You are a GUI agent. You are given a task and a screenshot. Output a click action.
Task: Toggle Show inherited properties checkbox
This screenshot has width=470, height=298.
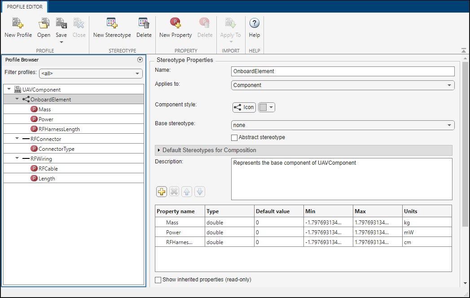point(158,280)
